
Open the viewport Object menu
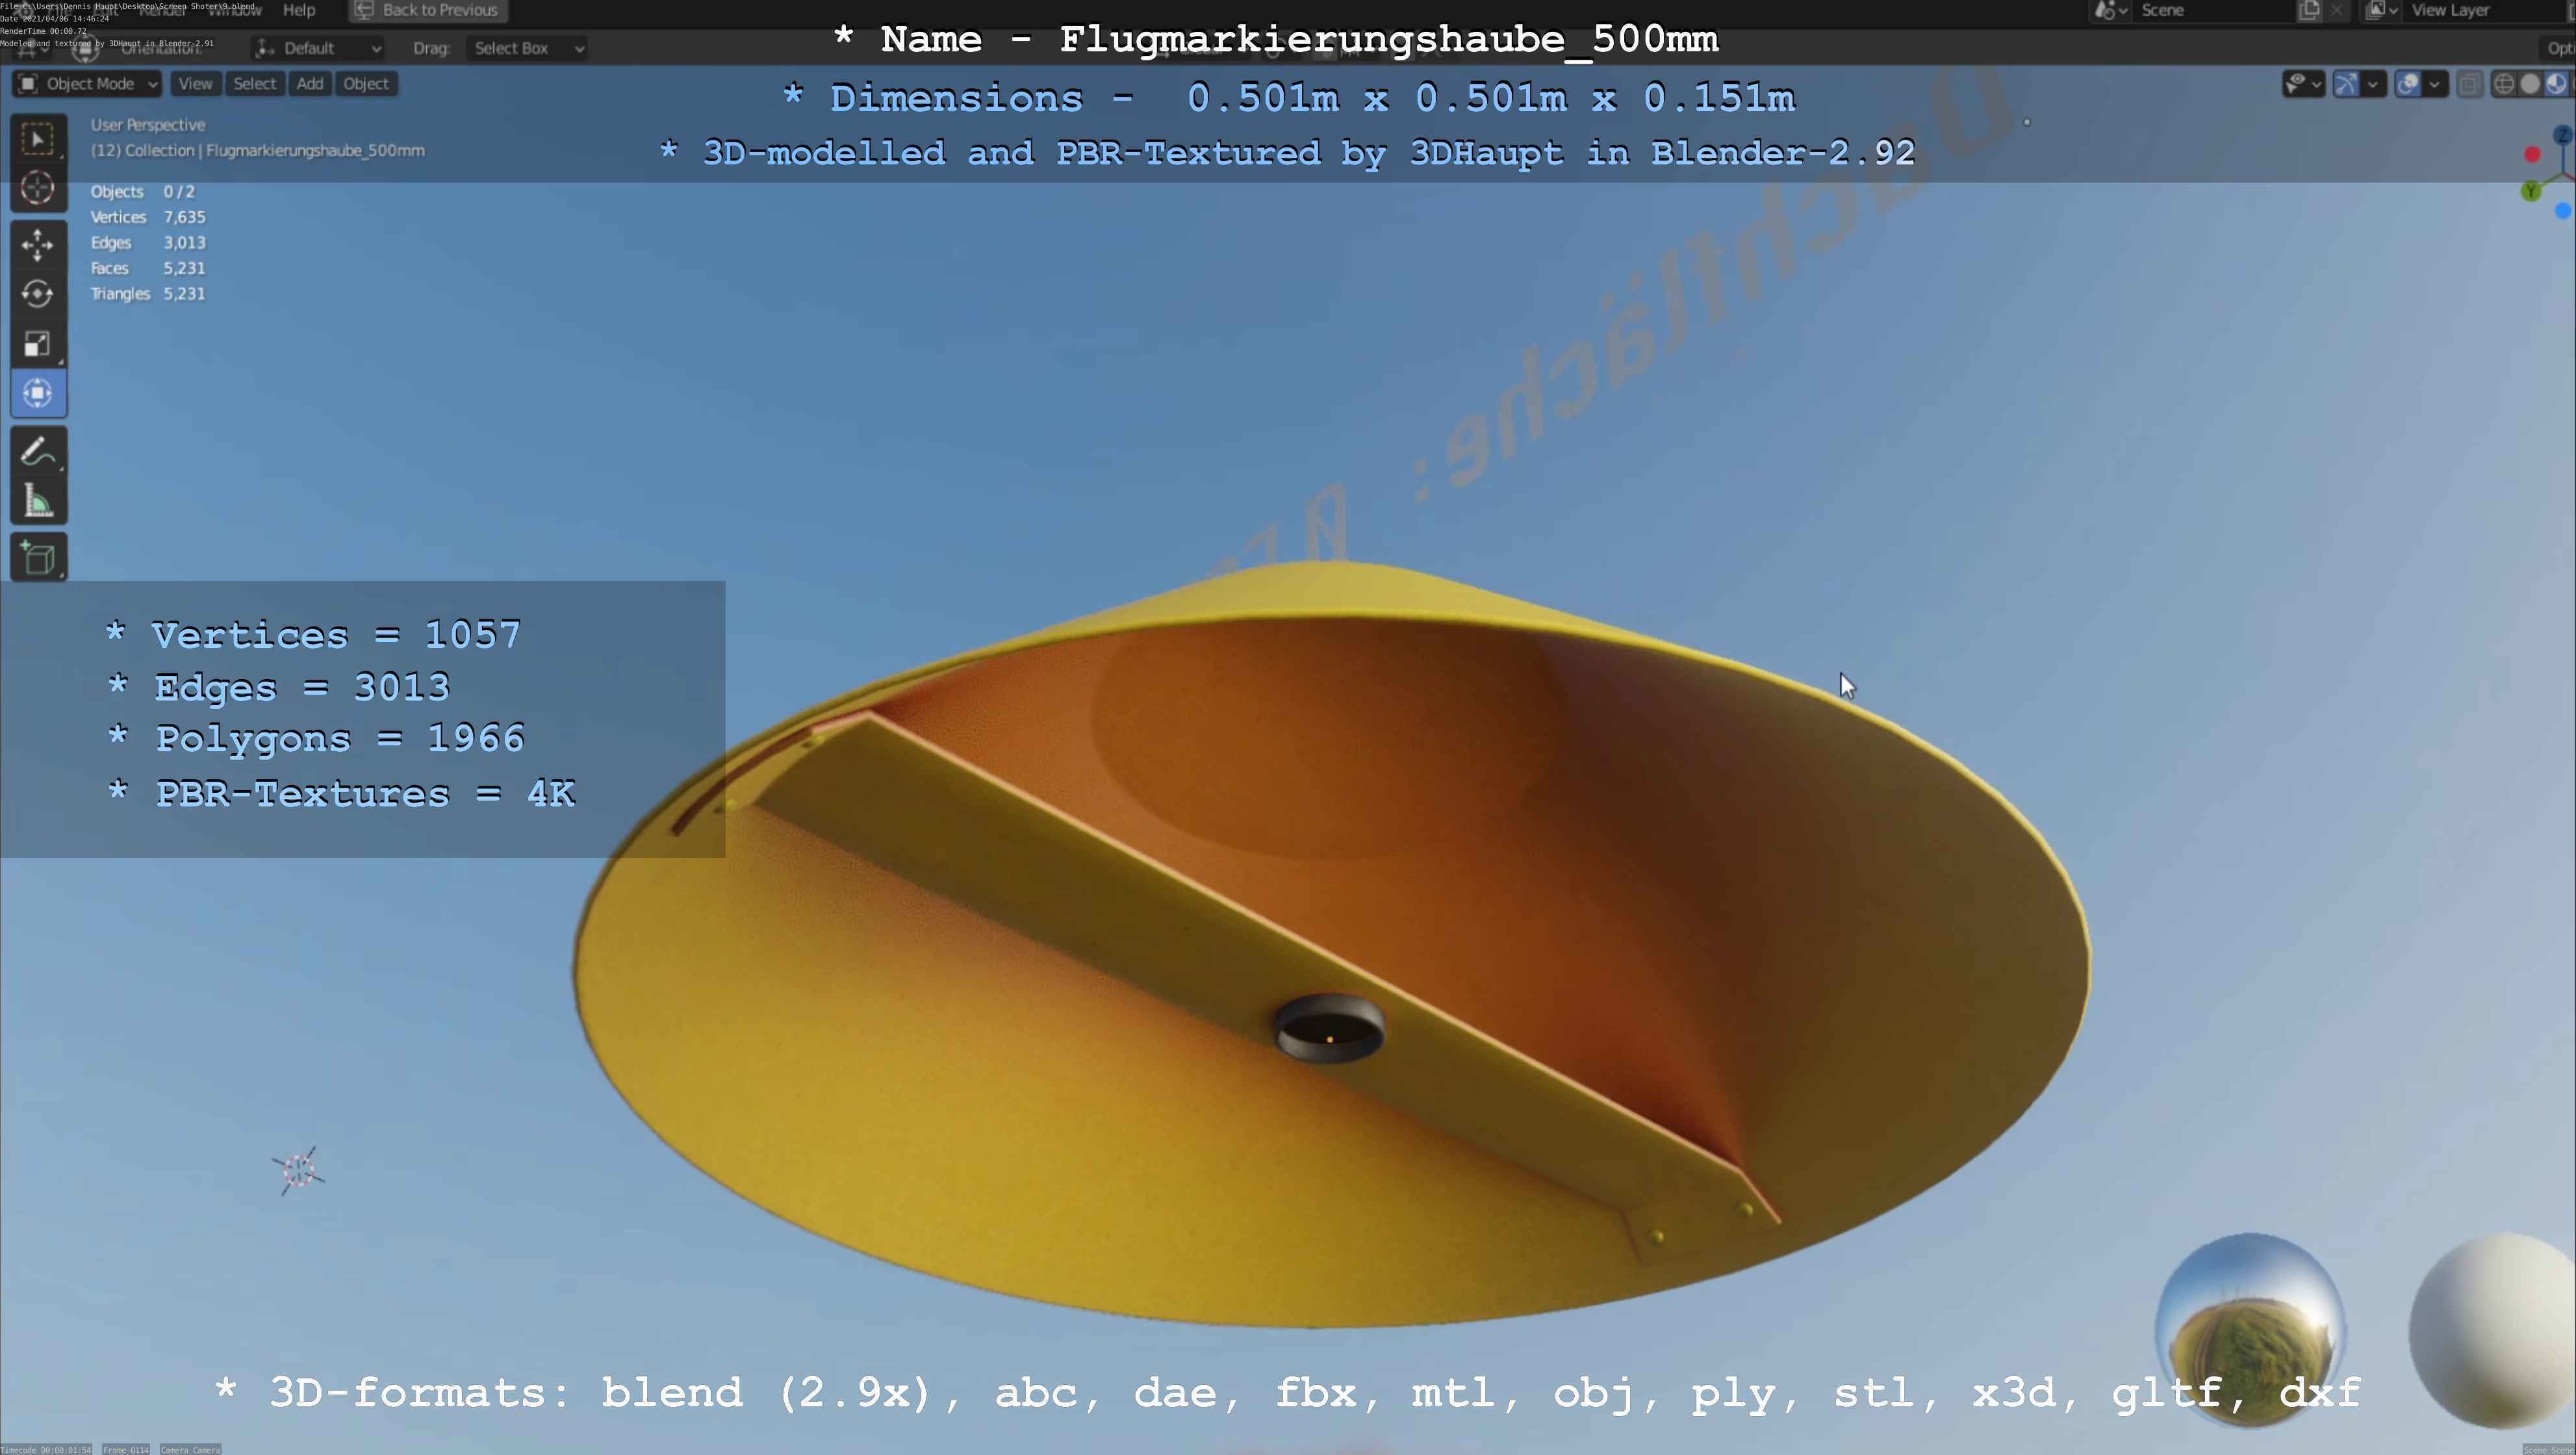[x=366, y=84]
